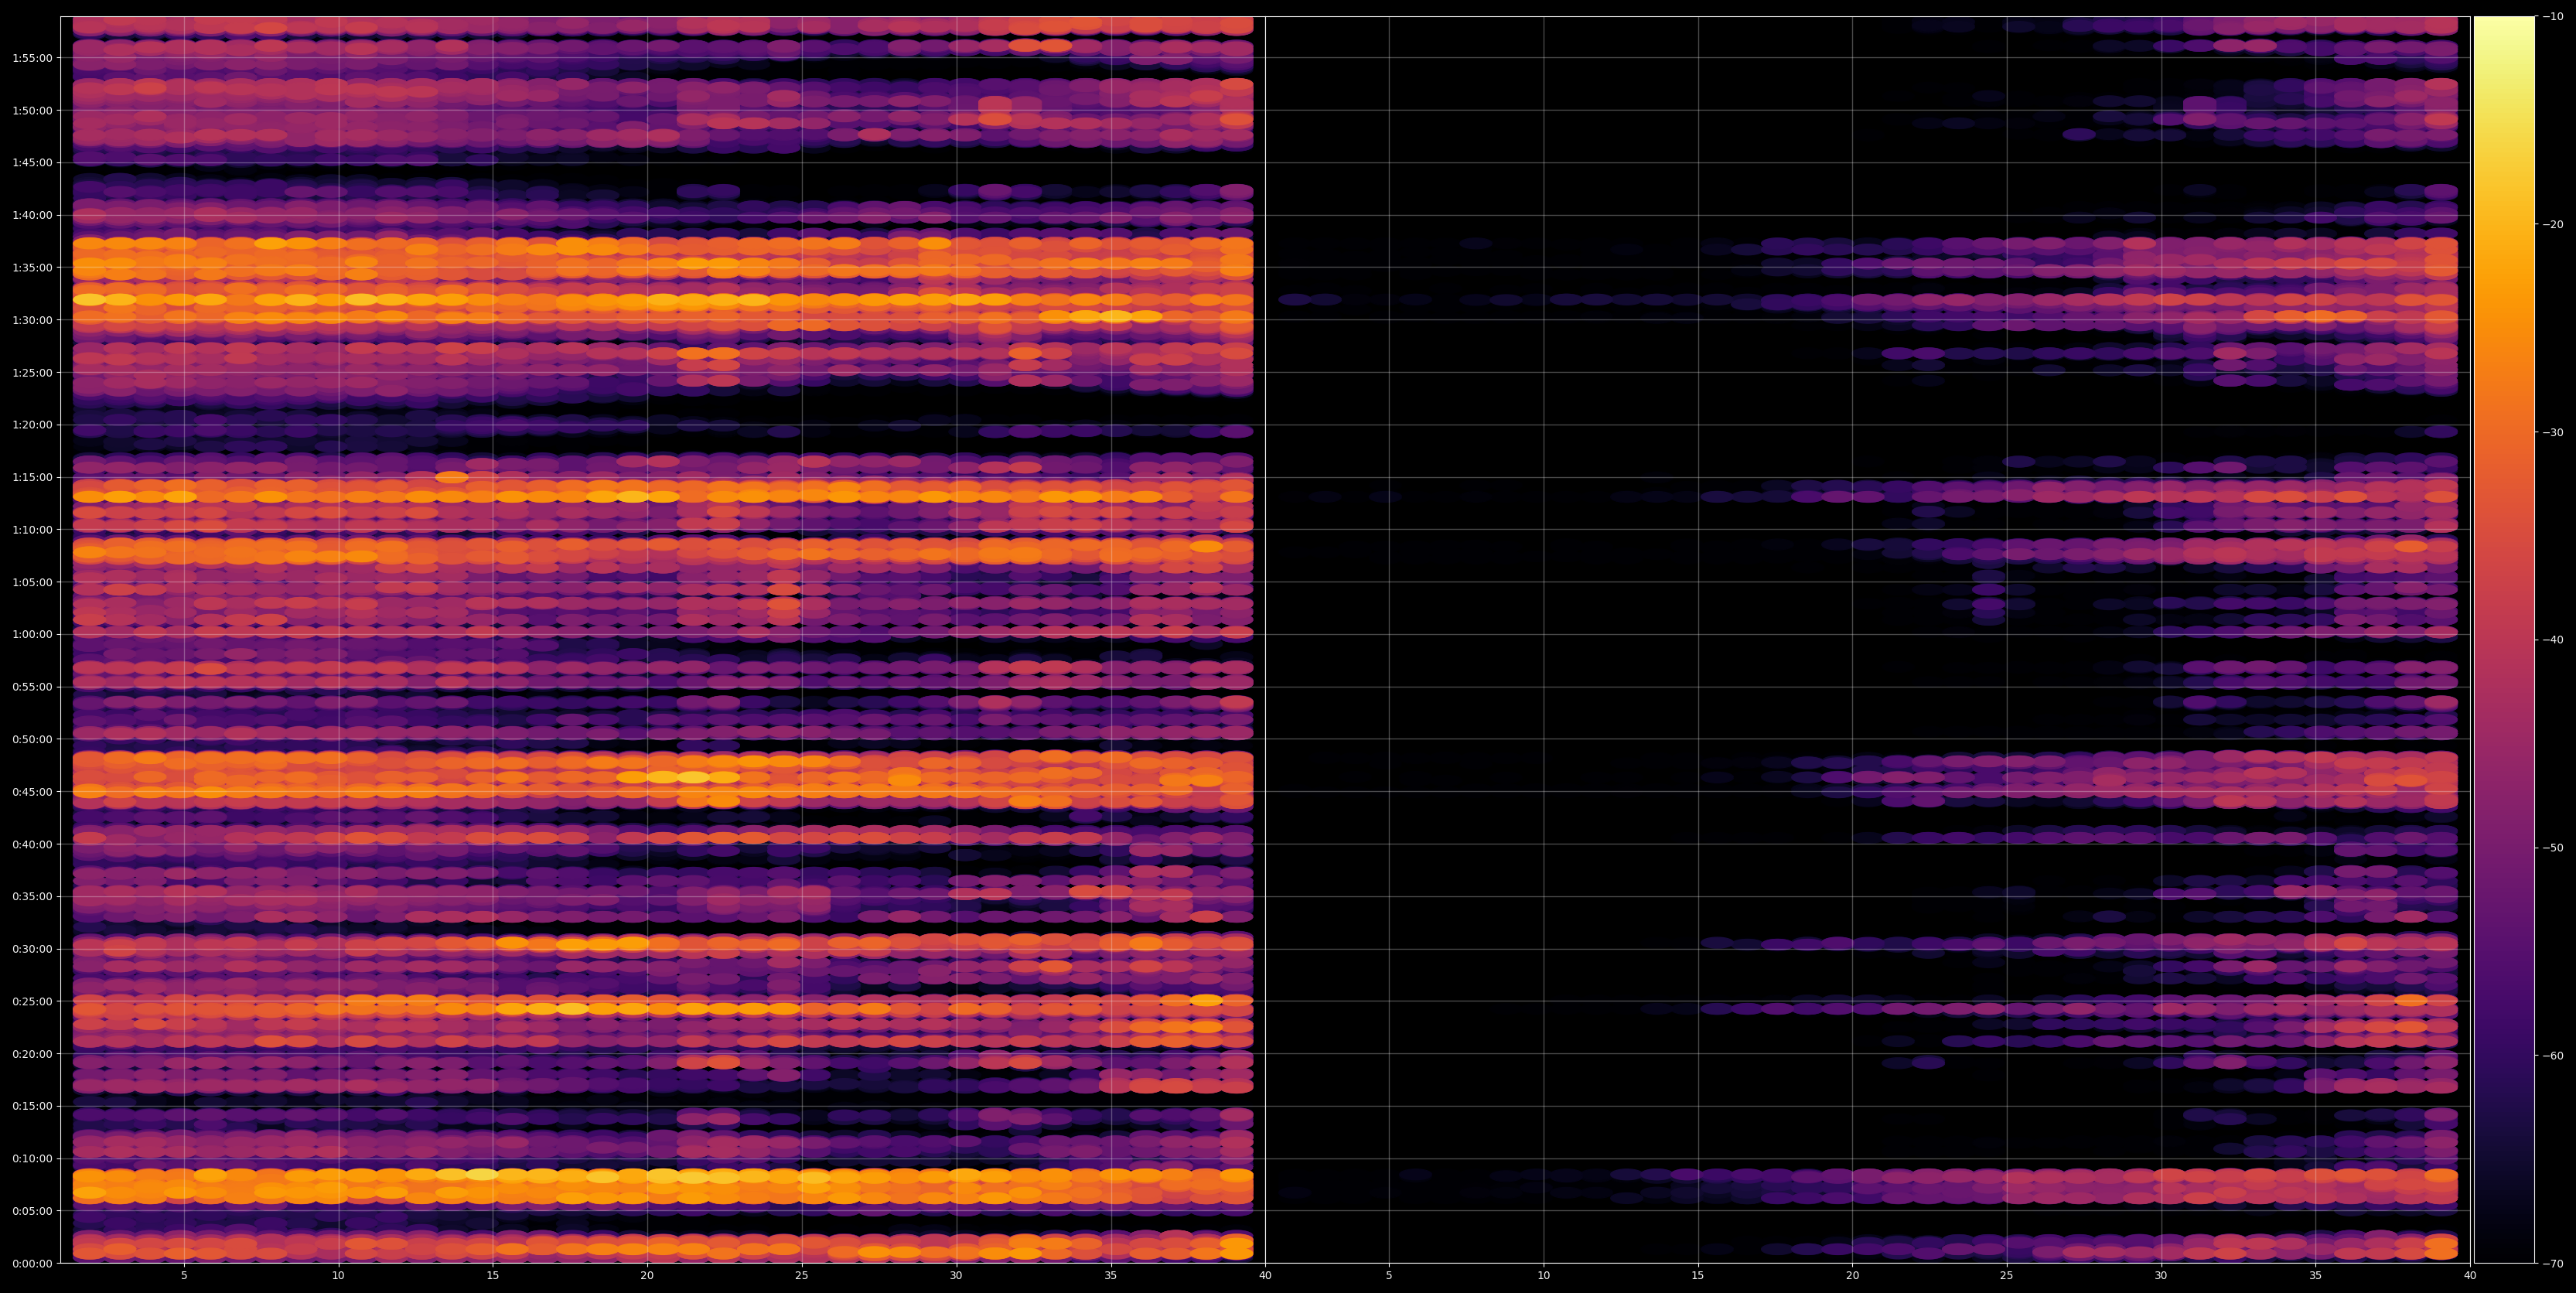Click the 1:55:00 time axis label
Viewport: 2576px width, 1293px height.
click(32, 58)
